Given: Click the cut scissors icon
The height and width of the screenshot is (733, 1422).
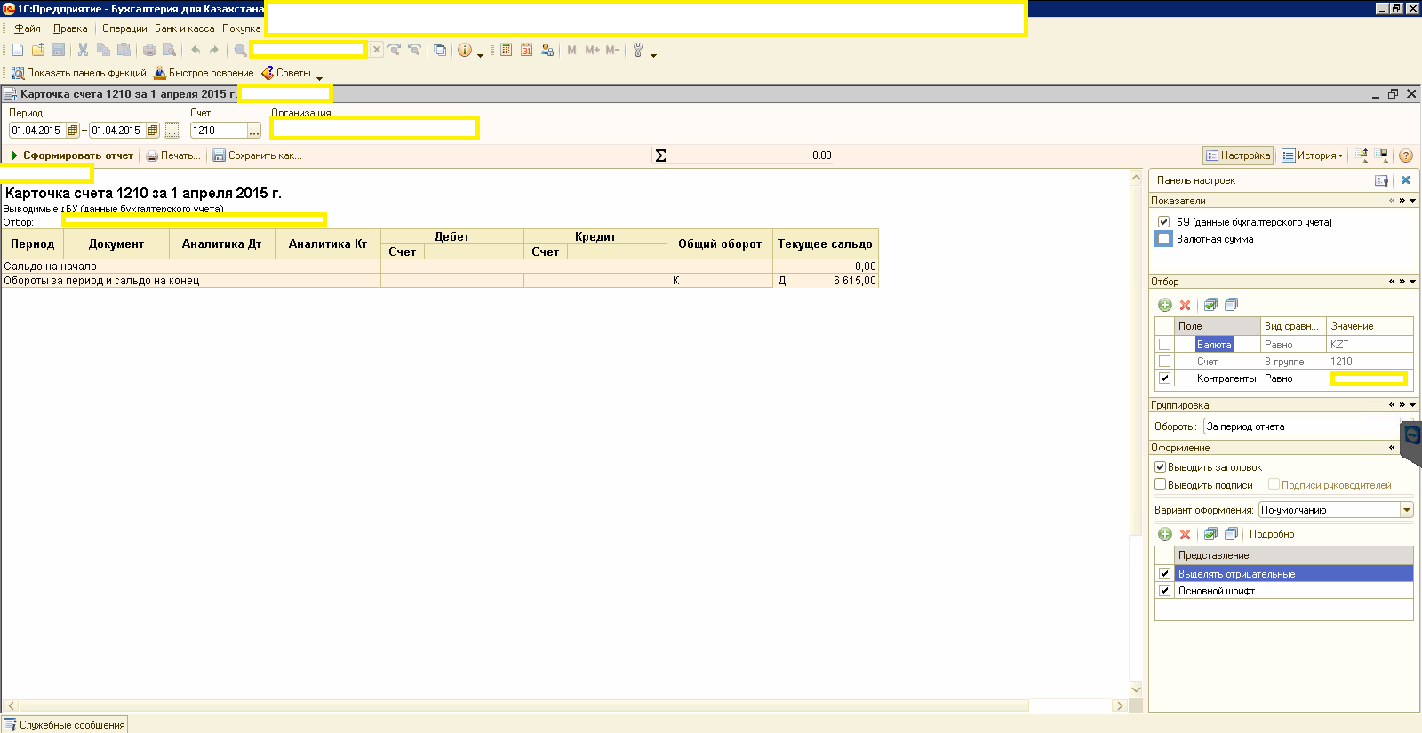Looking at the screenshot, I should [x=83, y=50].
